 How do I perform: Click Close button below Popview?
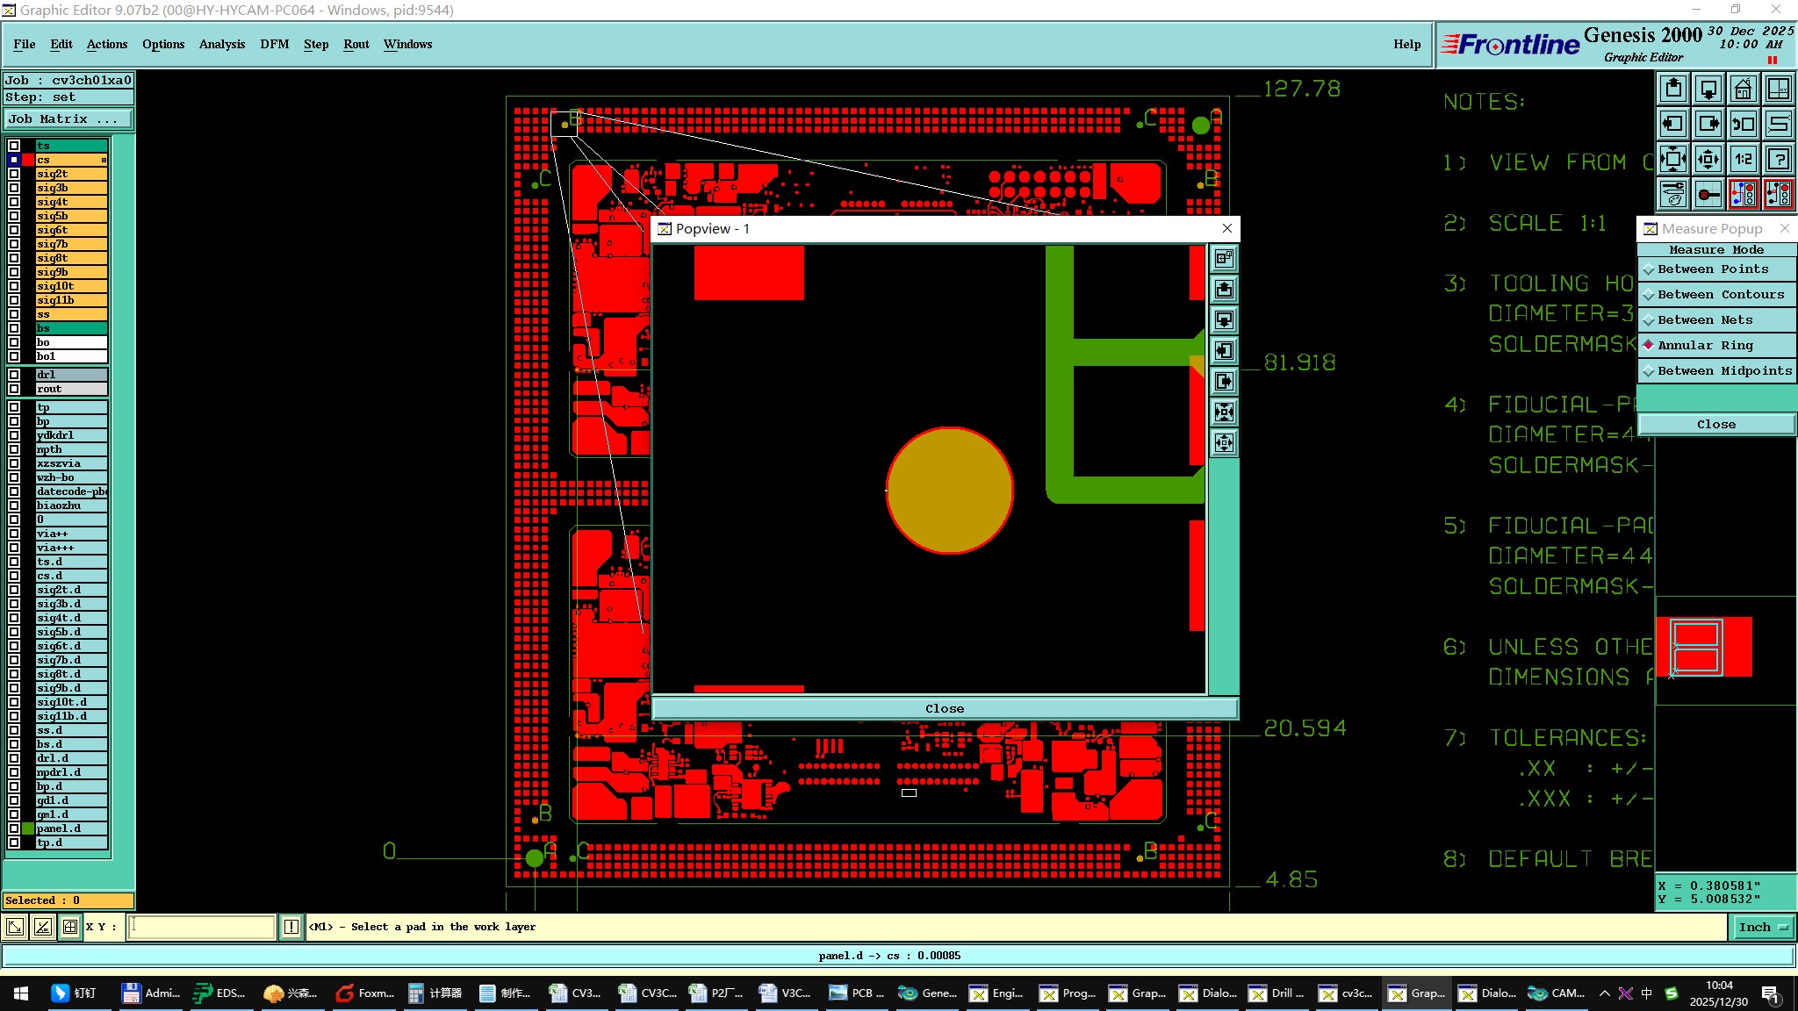click(x=944, y=708)
